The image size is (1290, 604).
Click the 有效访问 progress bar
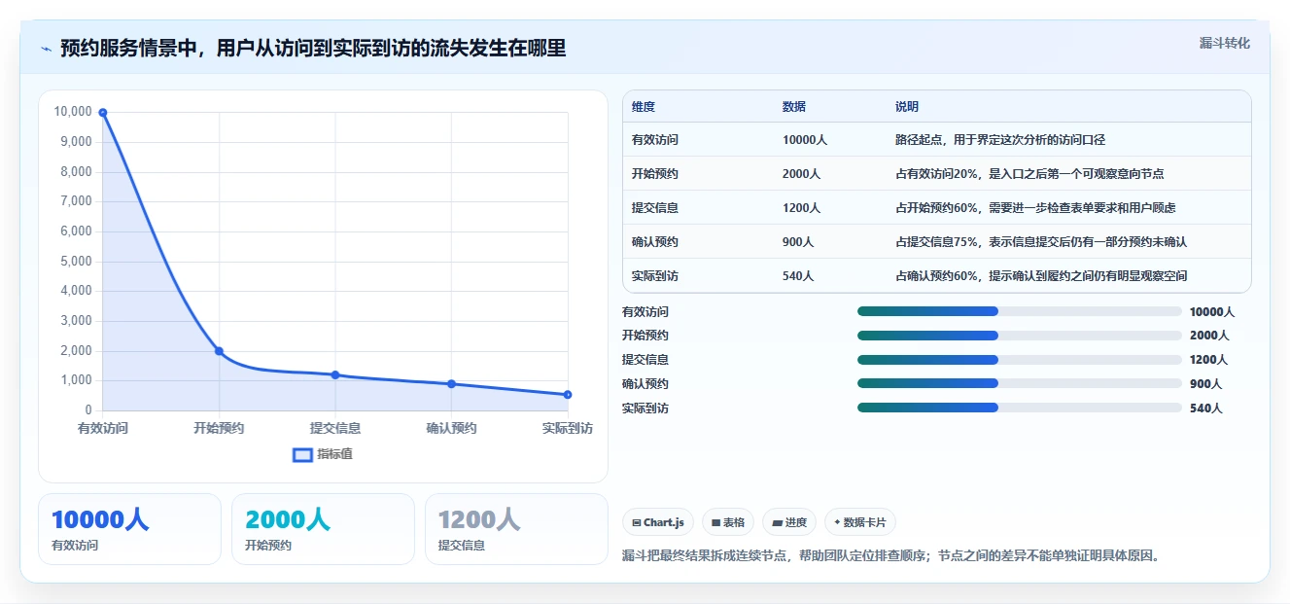pyautogui.click(x=1020, y=311)
